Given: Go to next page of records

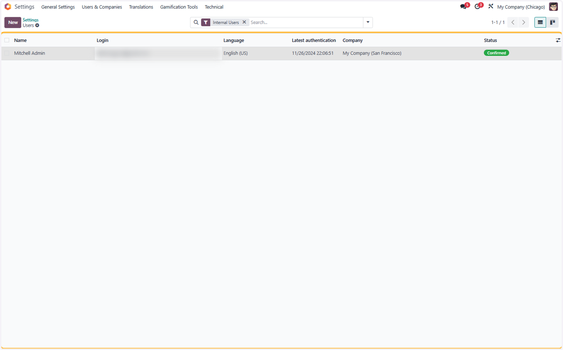Looking at the screenshot, I should point(524,23).
